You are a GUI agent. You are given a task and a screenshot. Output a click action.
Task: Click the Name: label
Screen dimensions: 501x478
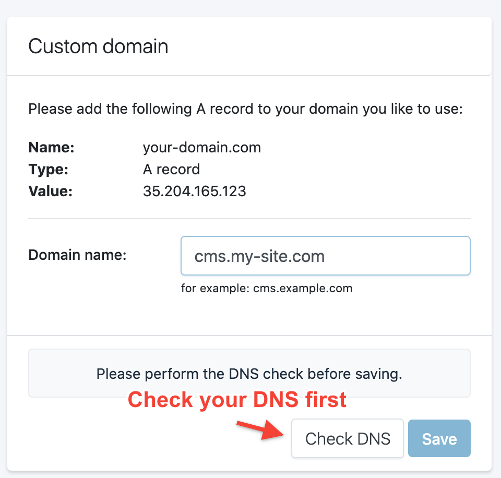point(51,147)
